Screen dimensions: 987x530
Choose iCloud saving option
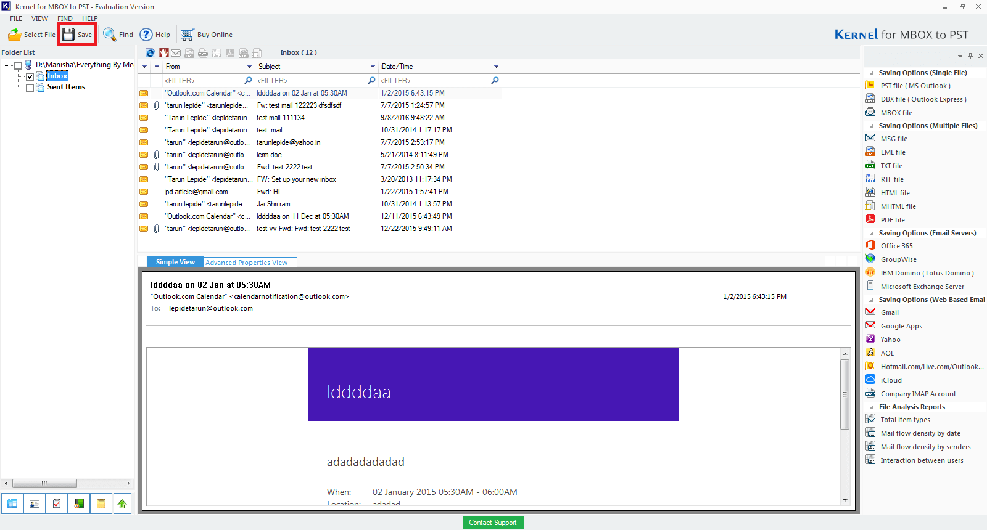click(883, 380)
